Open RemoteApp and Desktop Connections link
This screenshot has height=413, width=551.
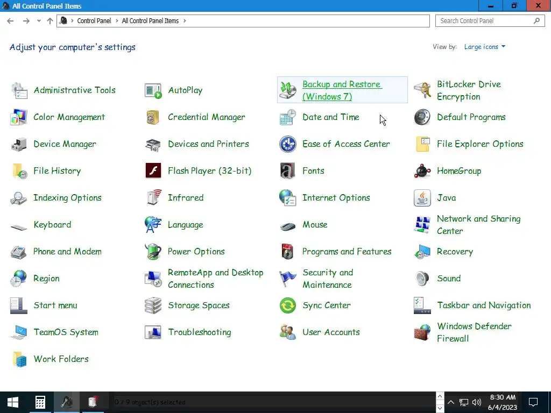[x=215, y=279]
